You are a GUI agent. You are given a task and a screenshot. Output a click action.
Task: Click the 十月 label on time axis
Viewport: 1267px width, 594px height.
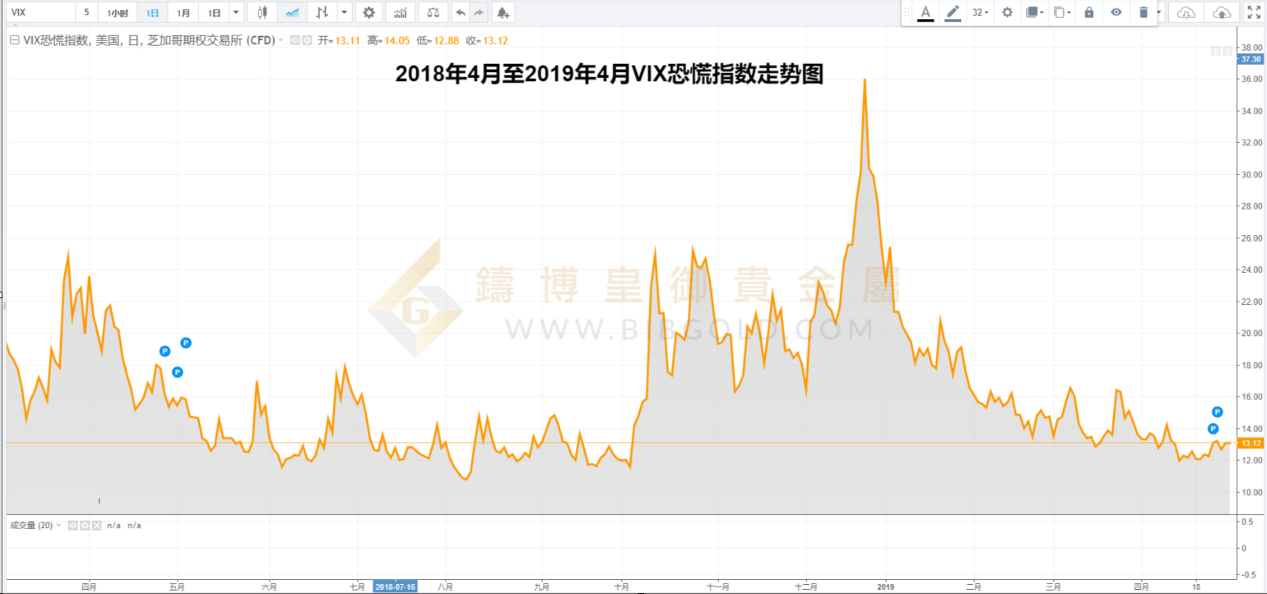coord(622,587)
